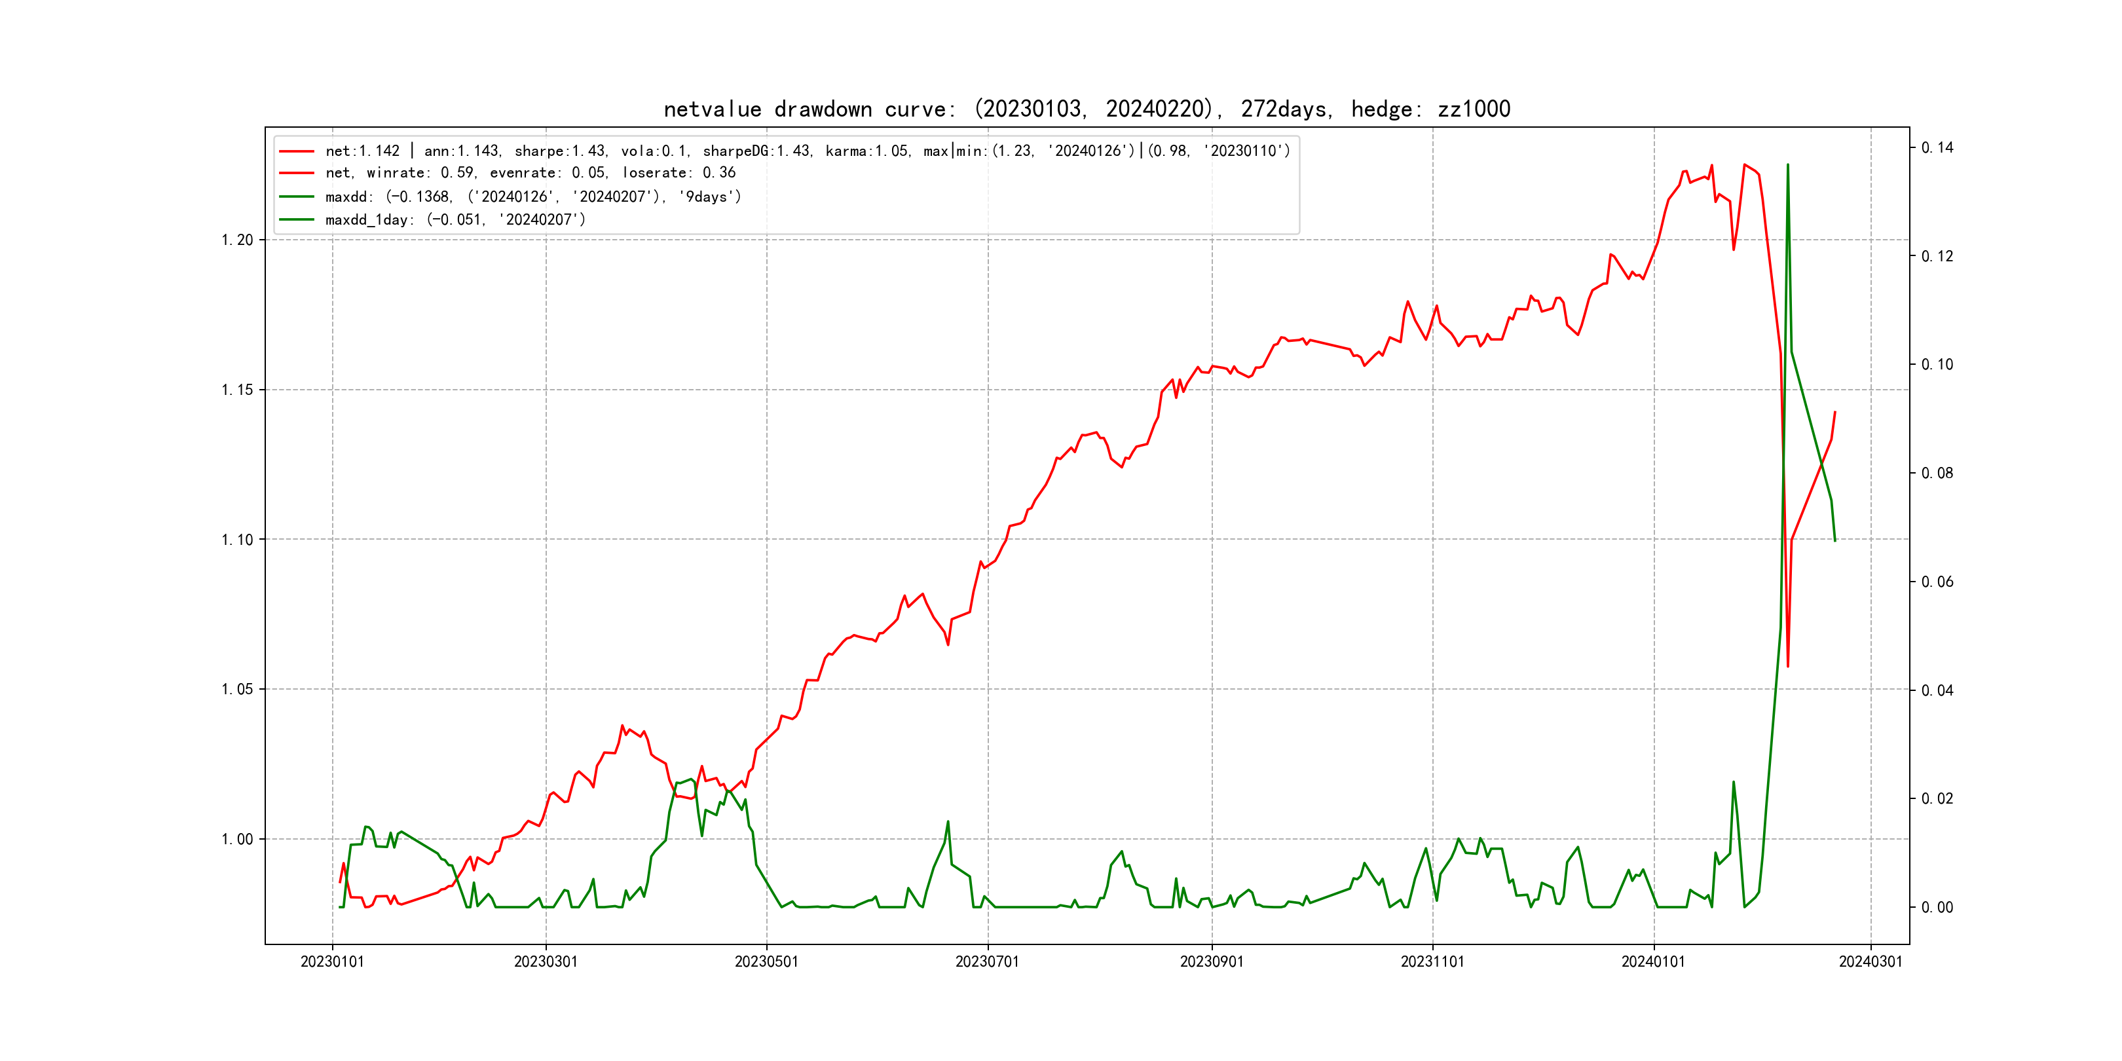The height and width of the screenshot is (1061, 2122).
Task: Click the second red winrate legend swatch
Action: pyautogui.click(x=297, y=173)
